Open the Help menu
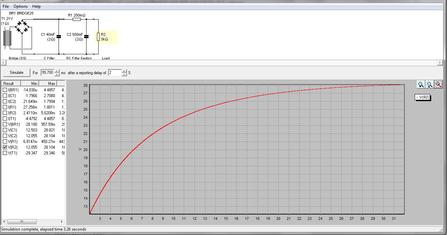Screen dimensions: 447x235 pos(36,6)
